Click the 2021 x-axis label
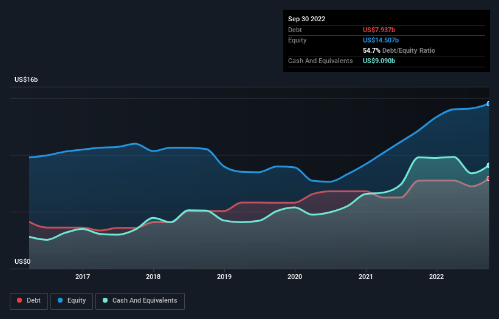The width and height of the screenshot is (499, 319). tap(366, 277)
